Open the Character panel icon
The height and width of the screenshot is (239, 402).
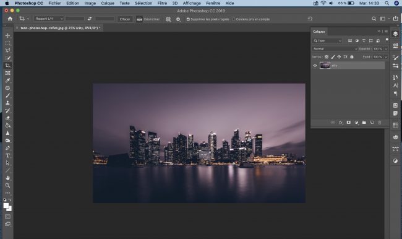395,85
